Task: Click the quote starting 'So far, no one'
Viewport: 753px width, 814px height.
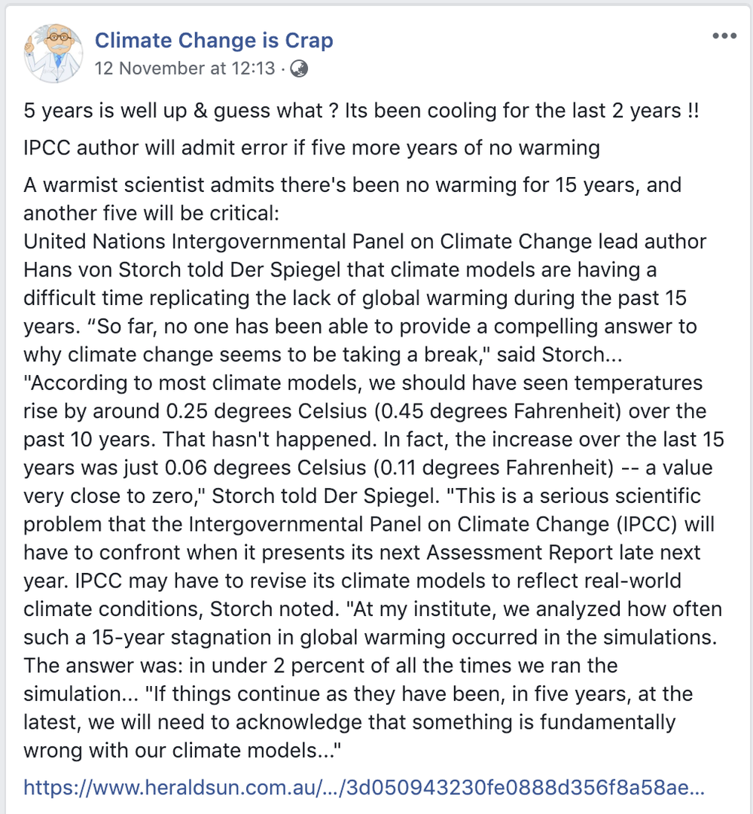Action: tap(360, 340)
